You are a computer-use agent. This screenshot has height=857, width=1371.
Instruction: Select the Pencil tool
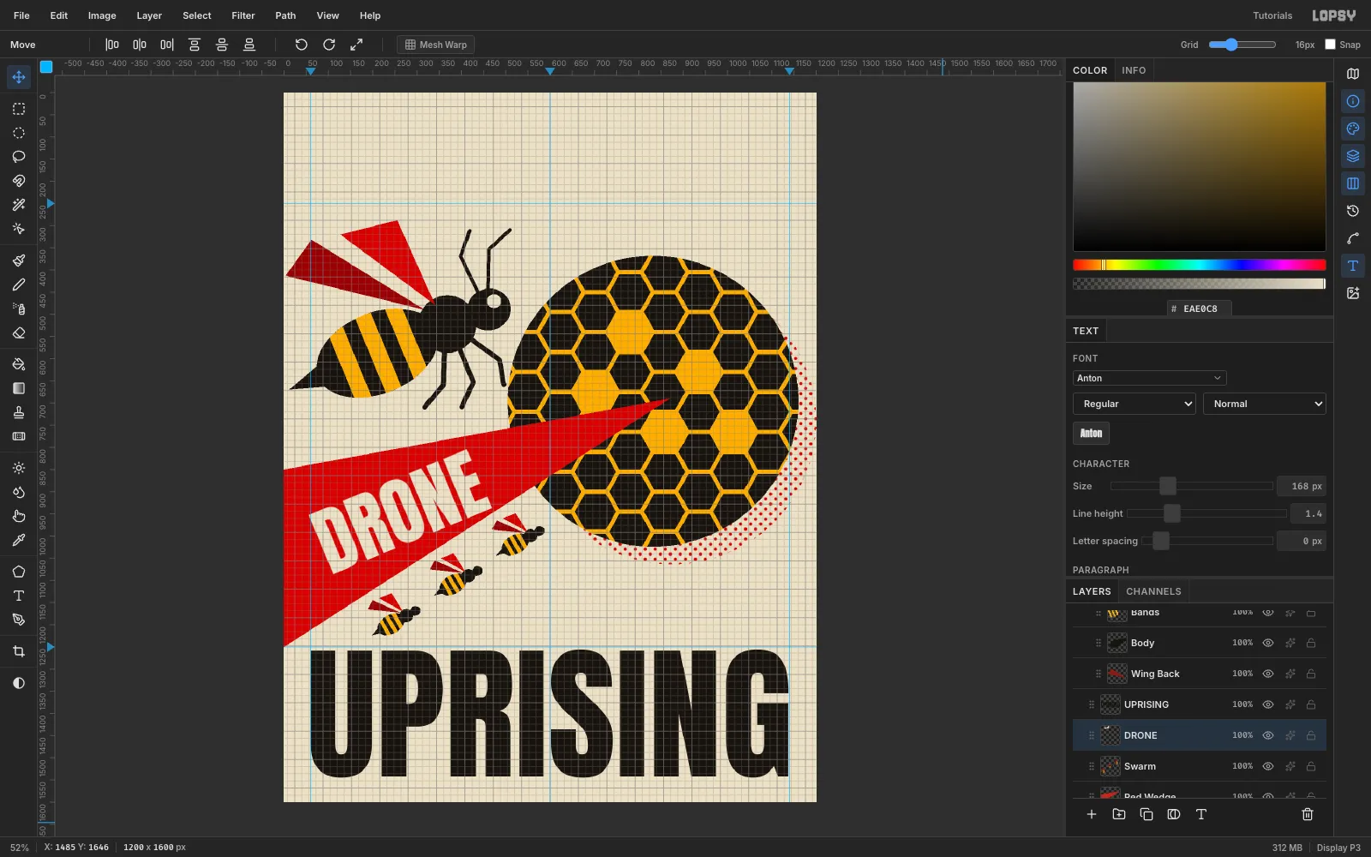point(19,285)
